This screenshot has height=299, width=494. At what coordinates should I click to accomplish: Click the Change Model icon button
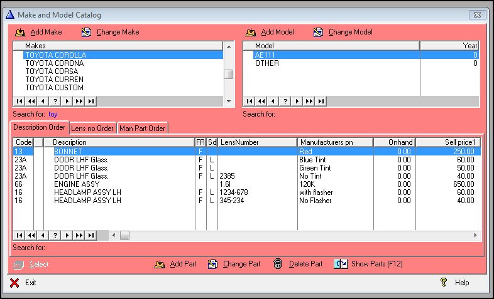pyautogui.click(x=343, y=32)
